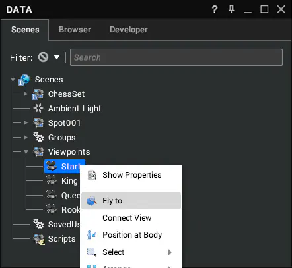Image resolution: width=292 pixels, height=268 pixels.
Task: Click the Show Properties document icon
Action: click(x=92, y=175)
